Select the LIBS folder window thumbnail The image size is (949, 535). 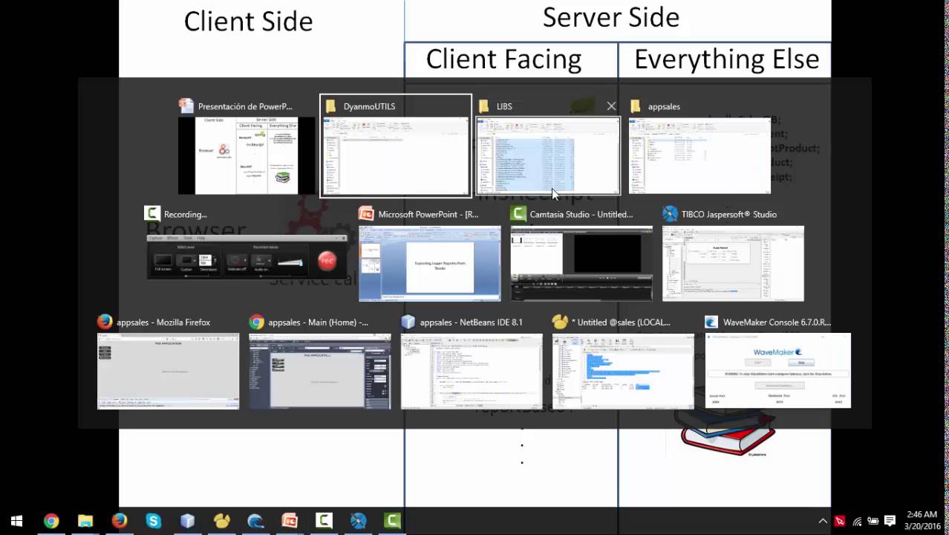547,155
